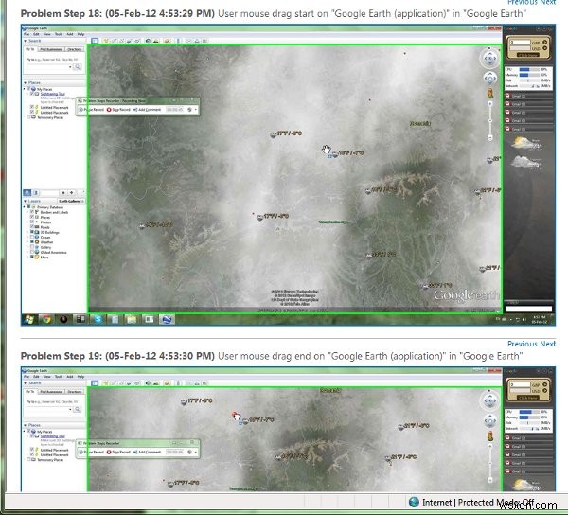
Task: Toggle 3D Buildings layer checkbox in Step 18
Action: 32,232
